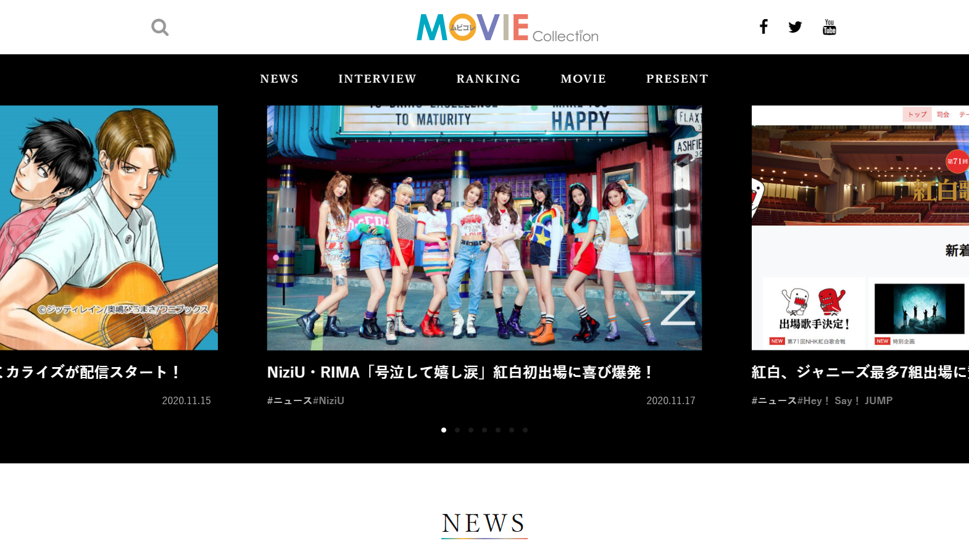Select the first carousel dot
969x559 pixels.
pos(444,430)
